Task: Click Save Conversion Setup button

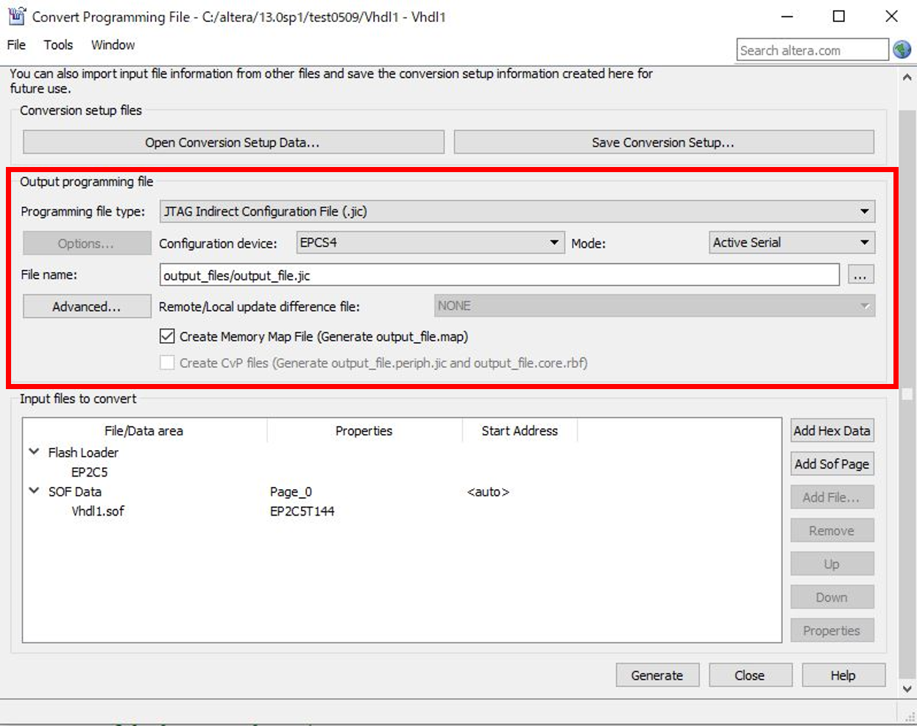Action: pyautogui.click(x=663, y=142)
